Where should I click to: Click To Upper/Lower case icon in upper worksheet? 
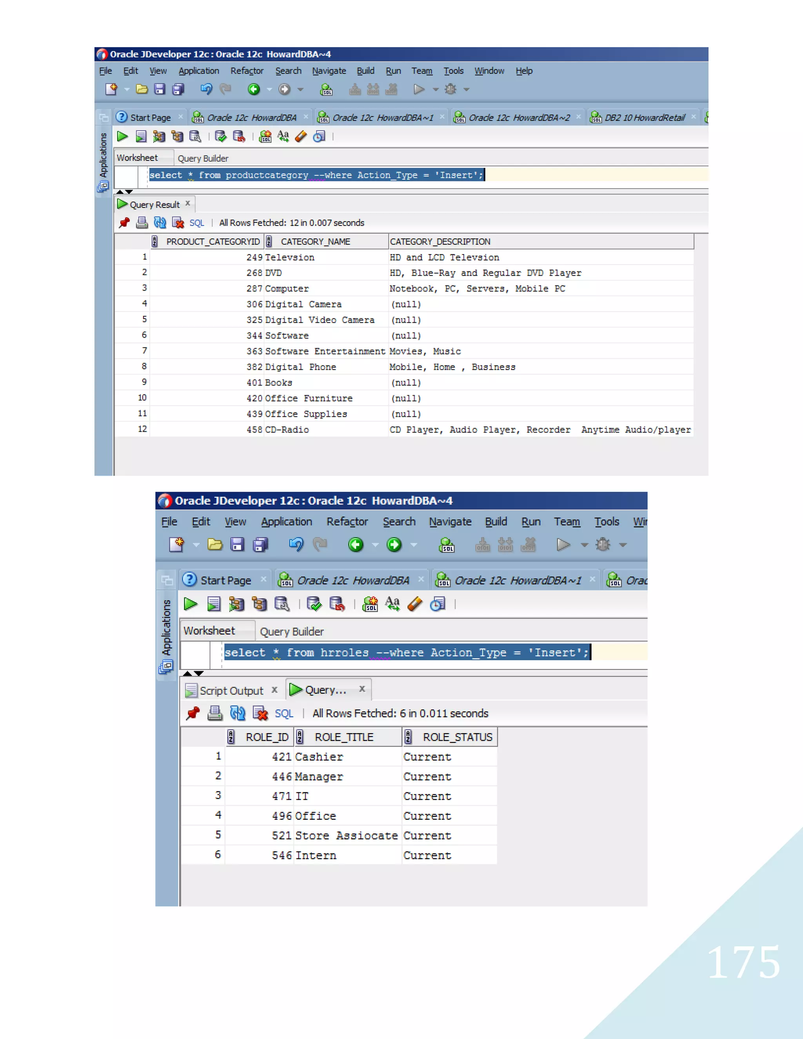click(283, 137)
